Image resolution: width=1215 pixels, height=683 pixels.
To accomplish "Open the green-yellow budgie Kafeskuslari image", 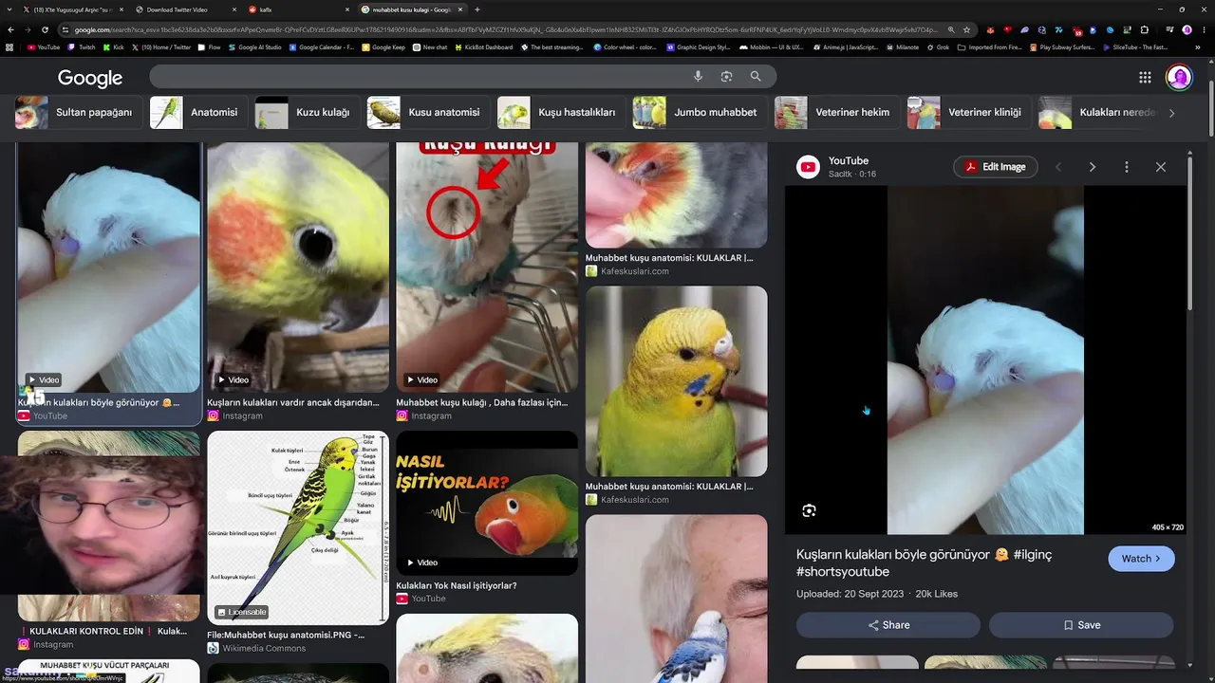I will click(x=676, y=381).
